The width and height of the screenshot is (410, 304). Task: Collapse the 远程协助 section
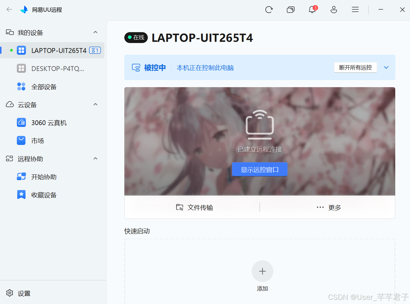(x=95, y=159)
